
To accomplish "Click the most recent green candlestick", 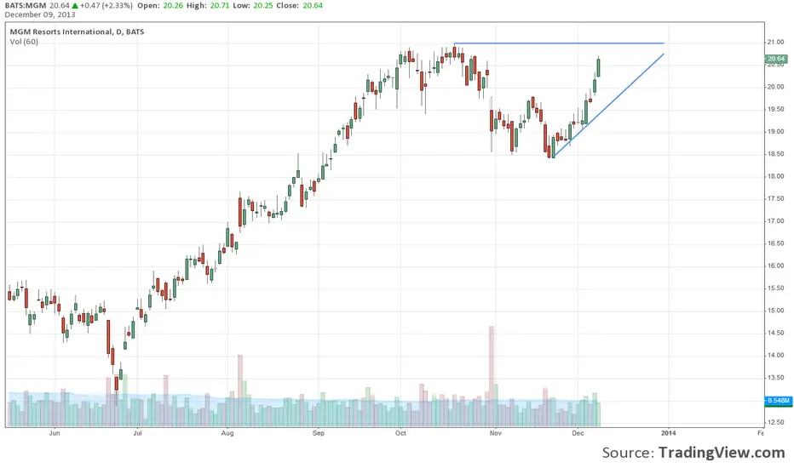I will pyautogui.click(x=599, y=67).
